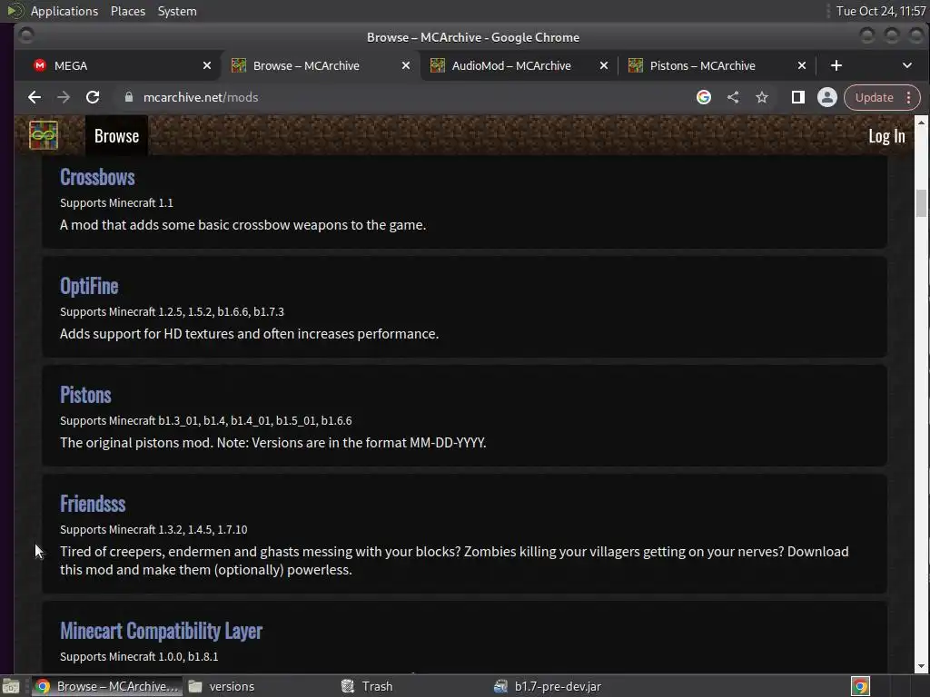Go back with the browser back arrow
Viewport: 930px width, 697px height.
[x=35, y=97]
